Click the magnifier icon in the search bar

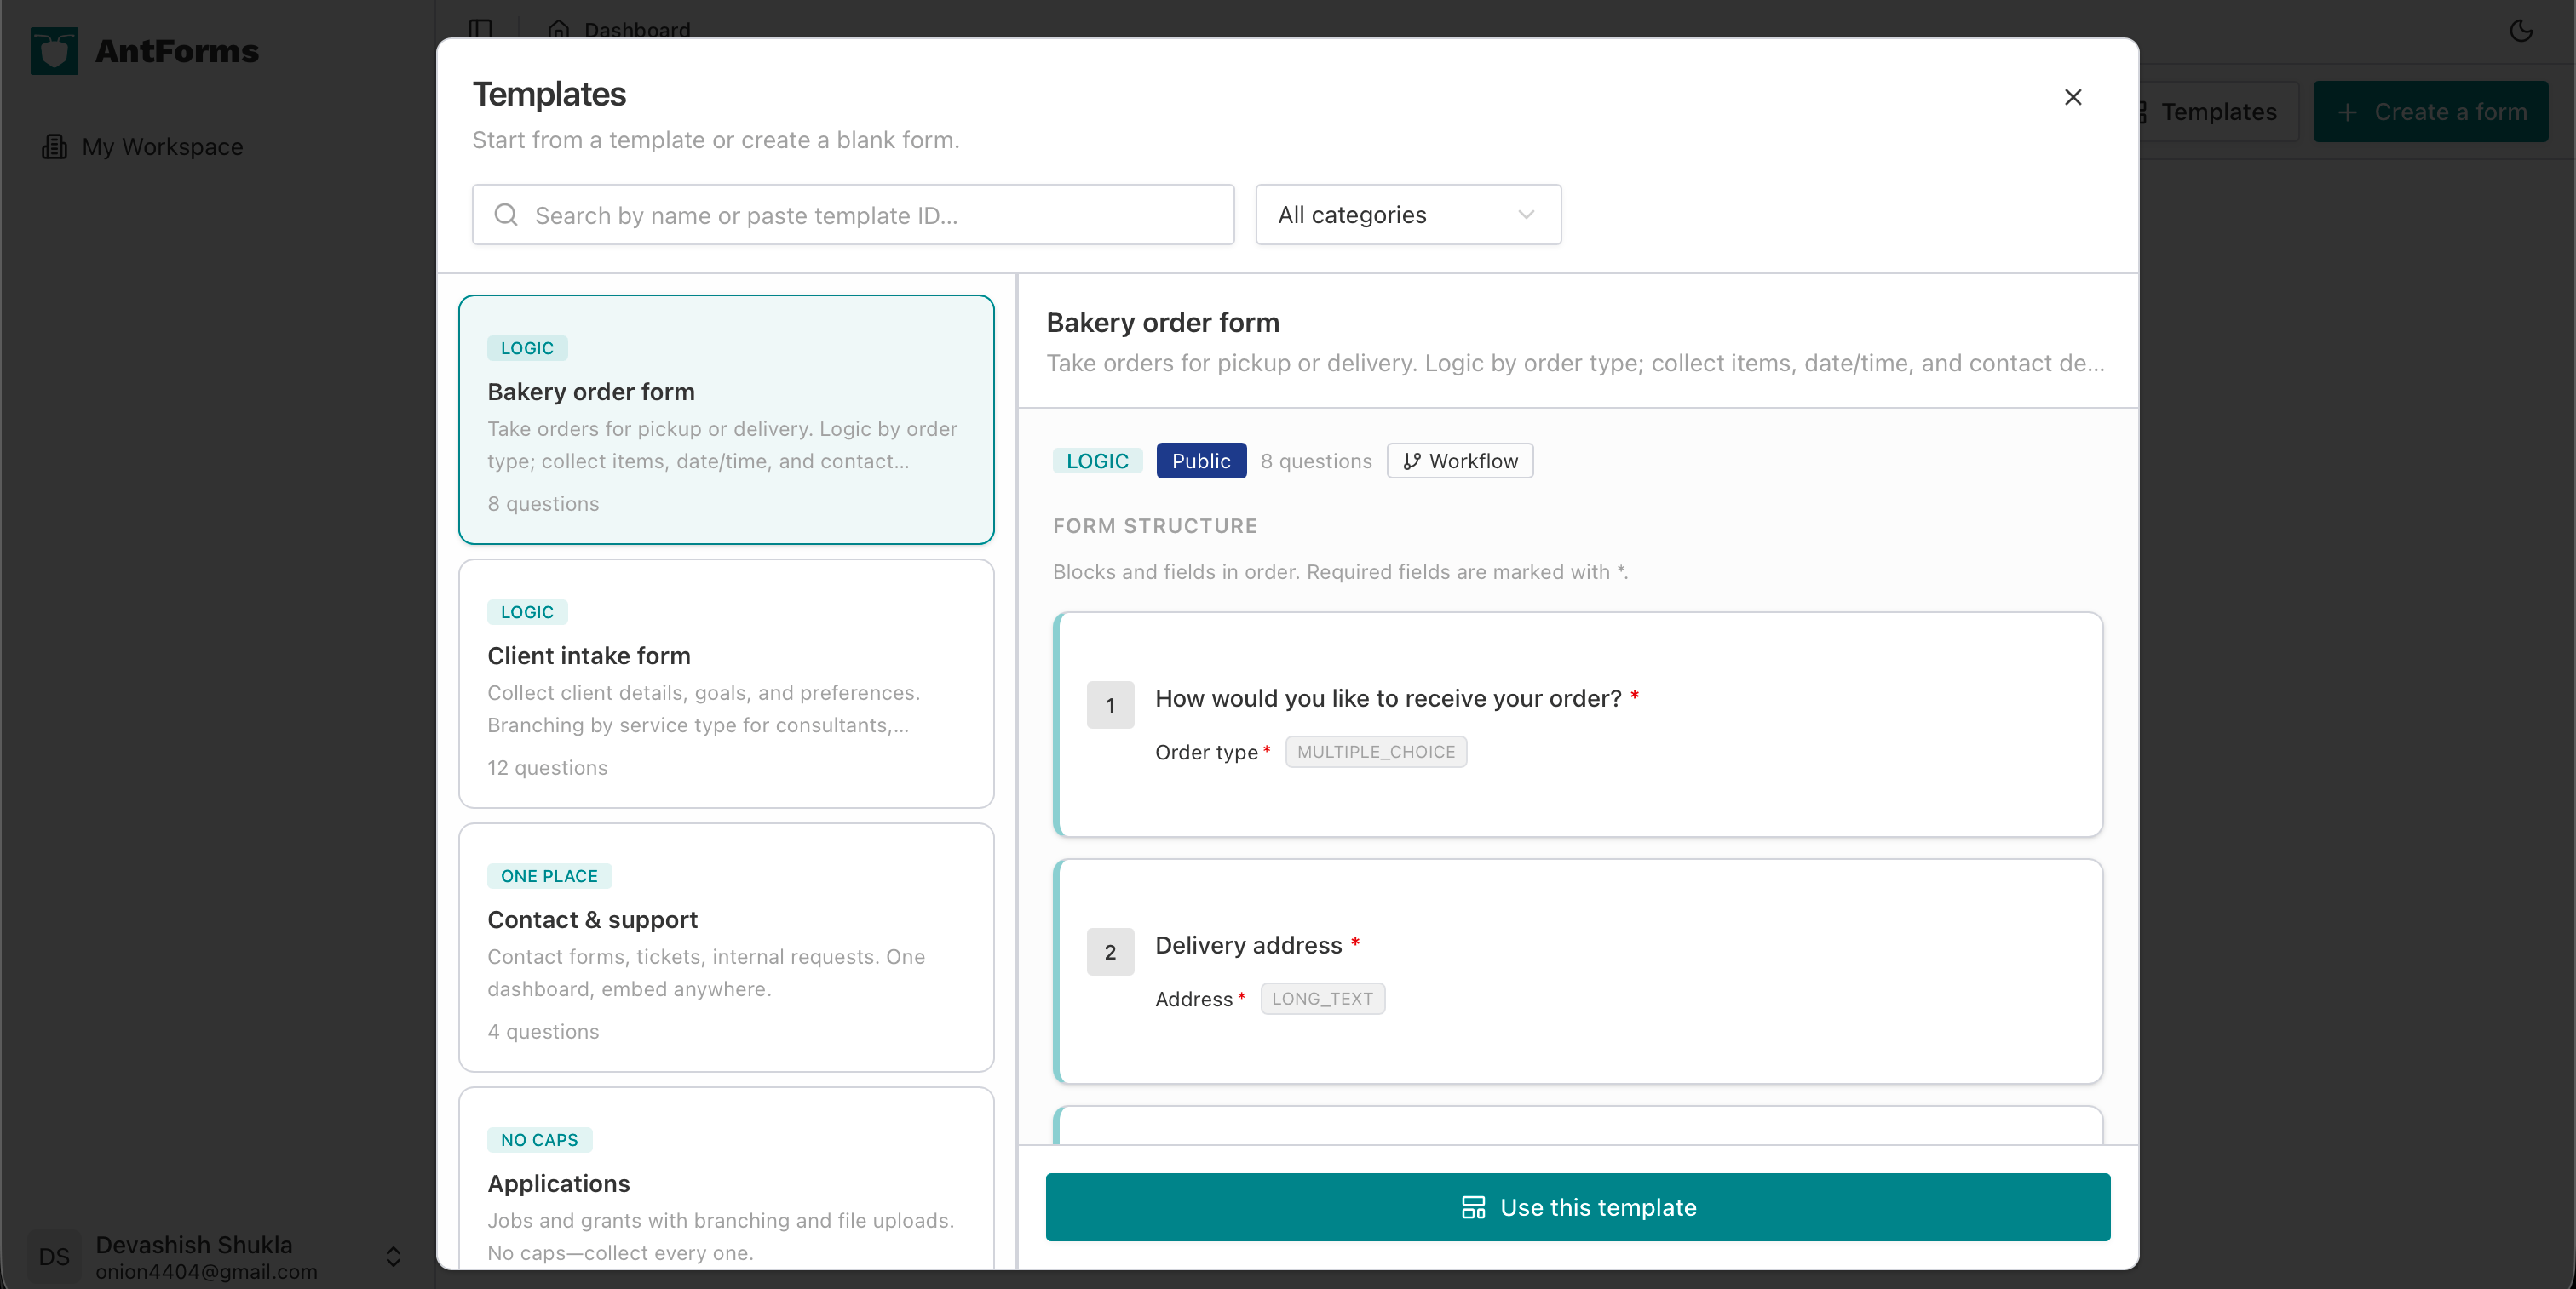(x=506, y=215)
